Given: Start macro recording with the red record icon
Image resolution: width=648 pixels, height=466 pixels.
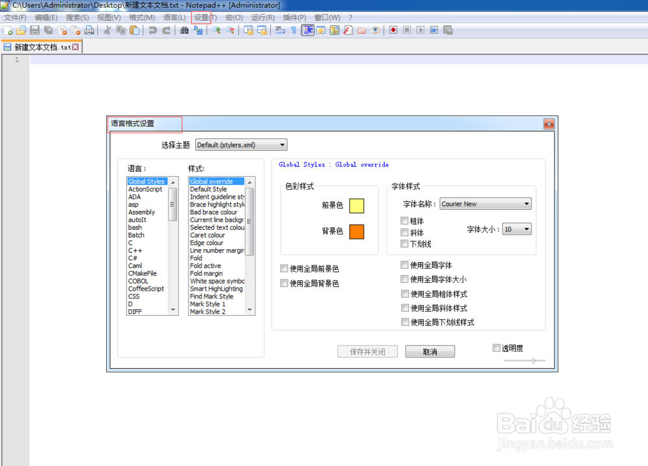Looking at the screenshot, I should pos(392,30).
